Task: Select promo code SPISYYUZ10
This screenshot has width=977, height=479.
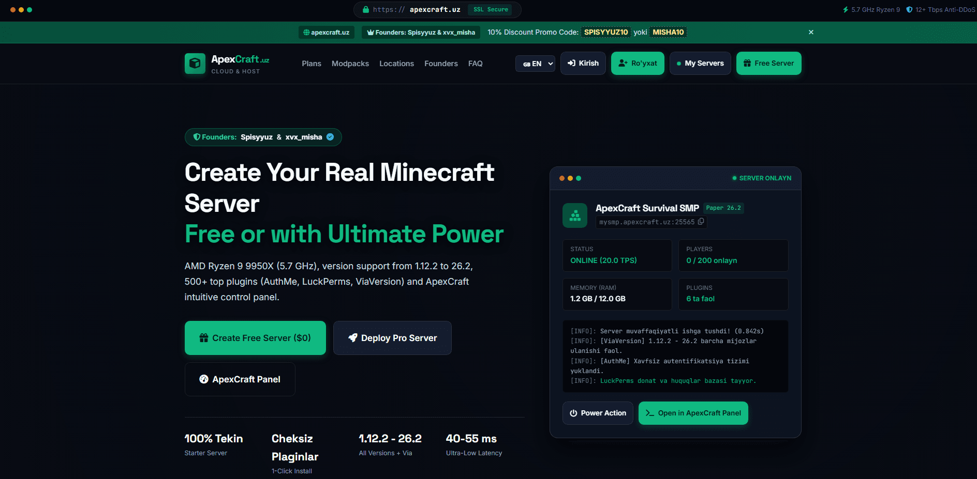Action: click(x=606, y=32)
